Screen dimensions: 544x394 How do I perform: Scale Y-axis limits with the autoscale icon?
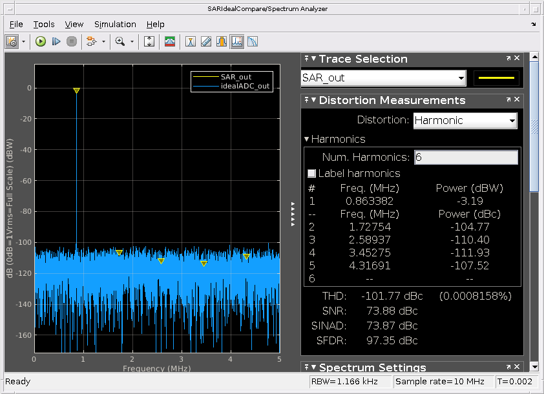pyautogui.click(x=149, y=41)
